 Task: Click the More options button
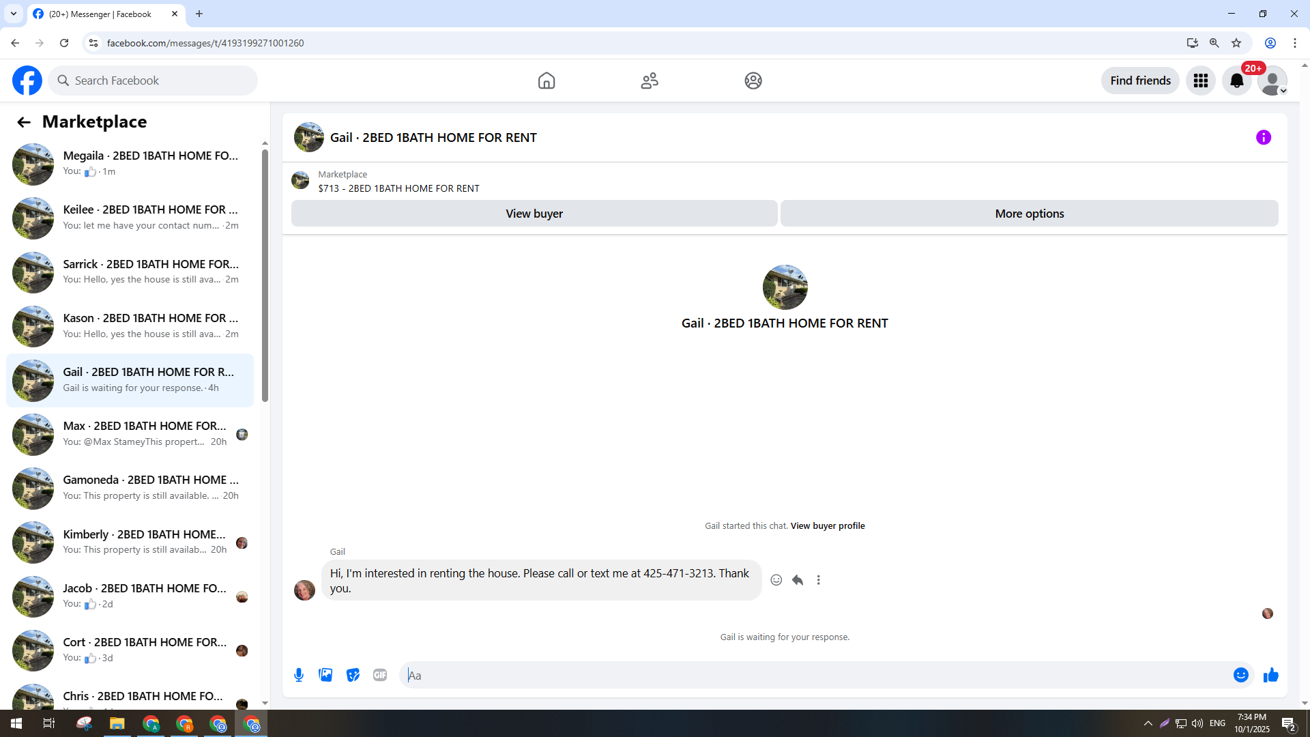pos(1030,214)
